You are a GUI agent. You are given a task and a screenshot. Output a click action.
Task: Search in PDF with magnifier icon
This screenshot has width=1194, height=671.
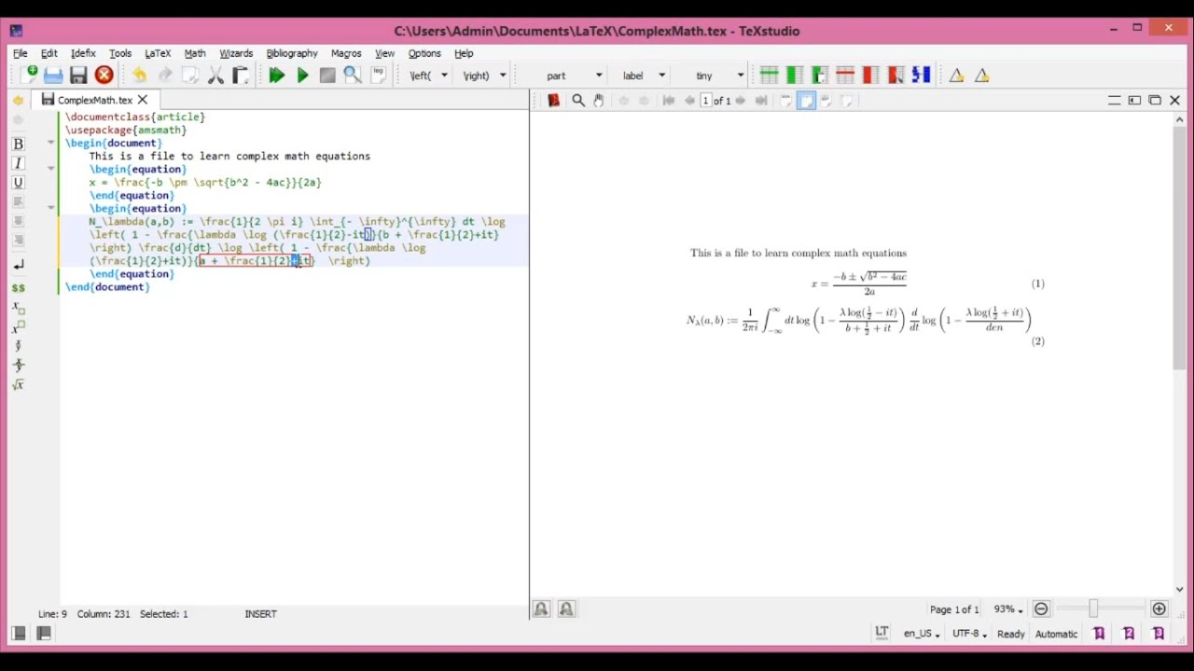(578, 101)
